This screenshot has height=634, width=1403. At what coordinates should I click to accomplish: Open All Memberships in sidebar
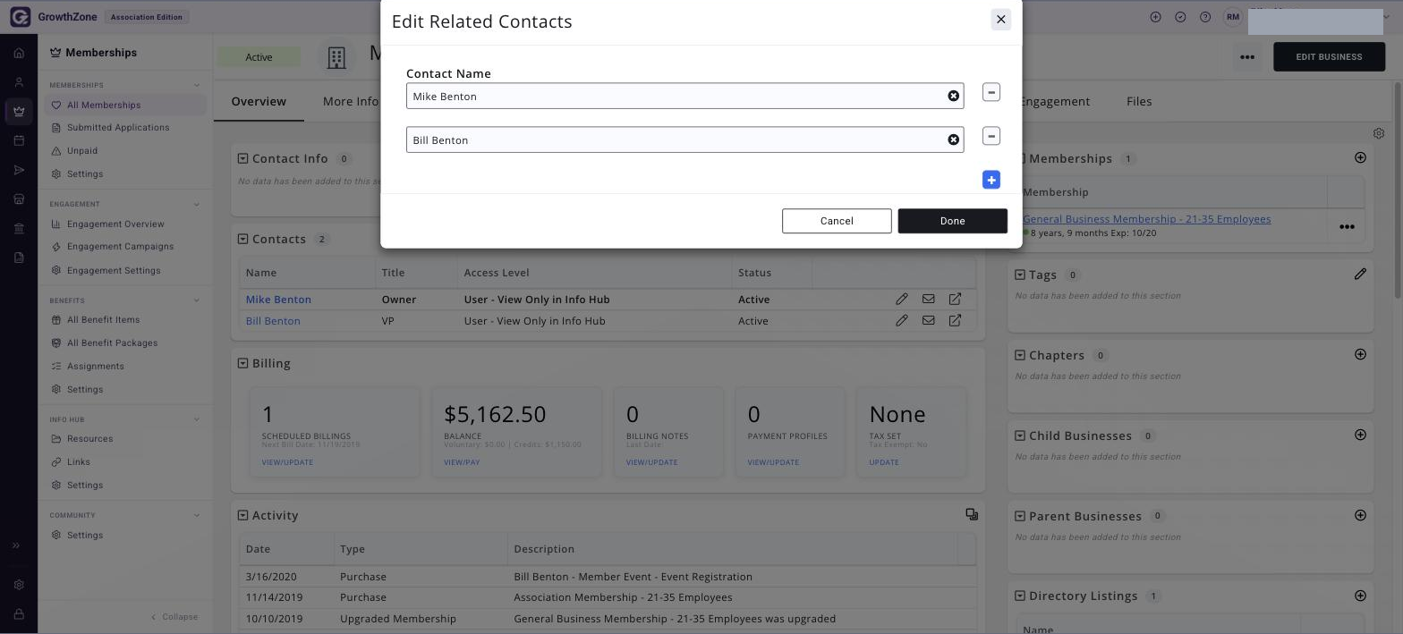pos(104,105)
